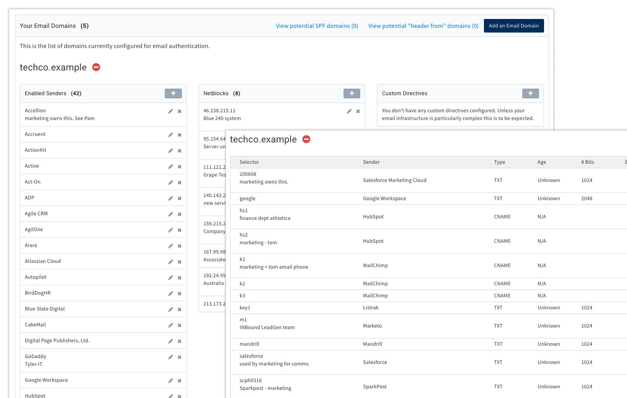Edit the Arara sender

click(x=171, y=246)
